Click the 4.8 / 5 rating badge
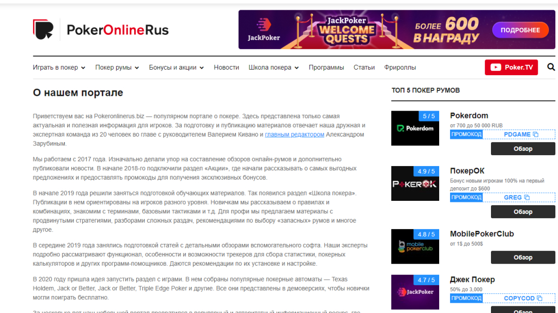558x313 pixels. 426,235
